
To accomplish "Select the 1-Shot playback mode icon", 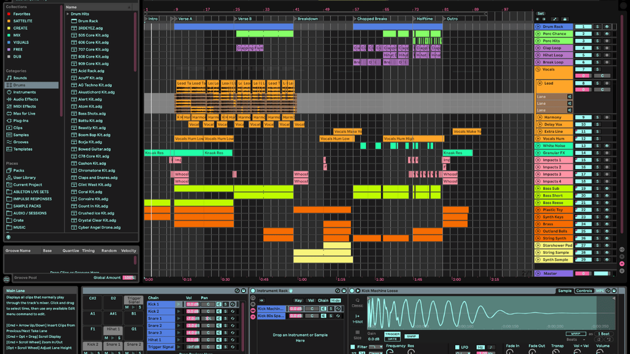I will click(x=357, y=316).
